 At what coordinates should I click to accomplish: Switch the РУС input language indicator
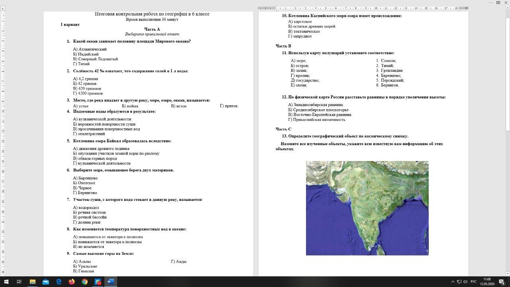474,282
